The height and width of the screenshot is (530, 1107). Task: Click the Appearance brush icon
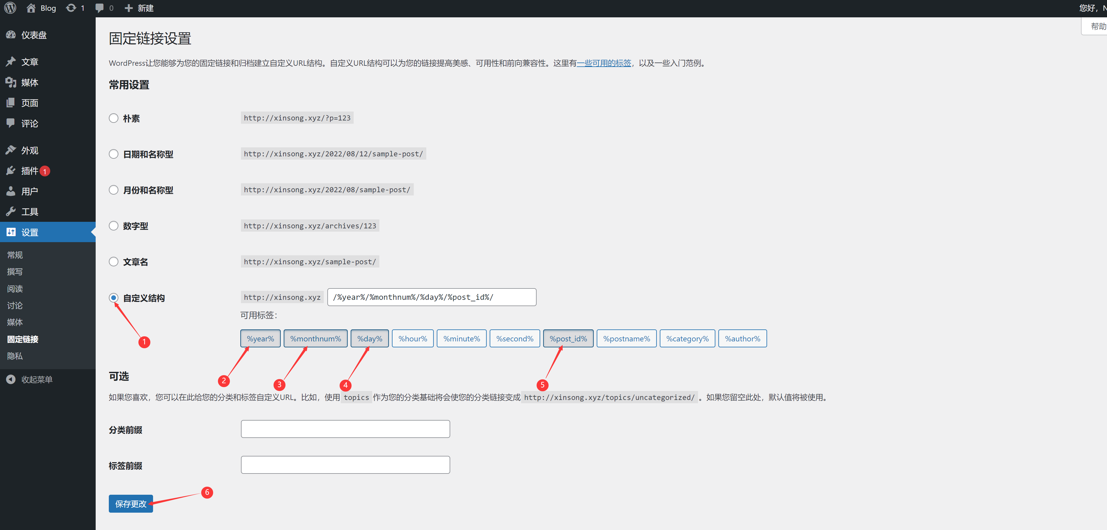tap(11, 150)
